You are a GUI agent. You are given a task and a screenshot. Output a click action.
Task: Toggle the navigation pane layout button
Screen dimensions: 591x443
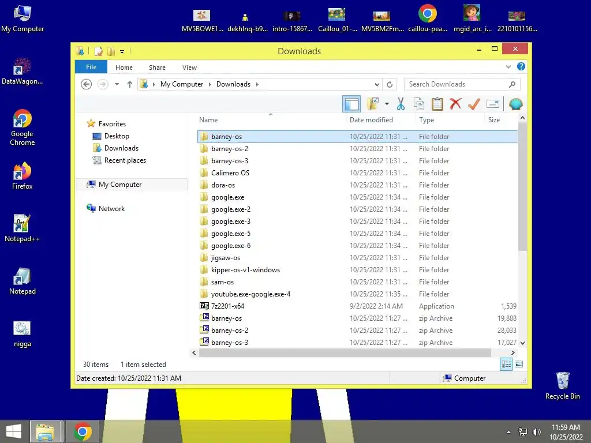pyautogui.click(x=351, y=104)
